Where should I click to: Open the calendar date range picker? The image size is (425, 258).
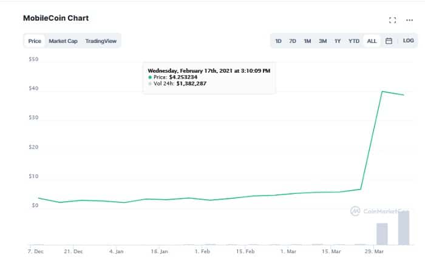coord(389,41)
